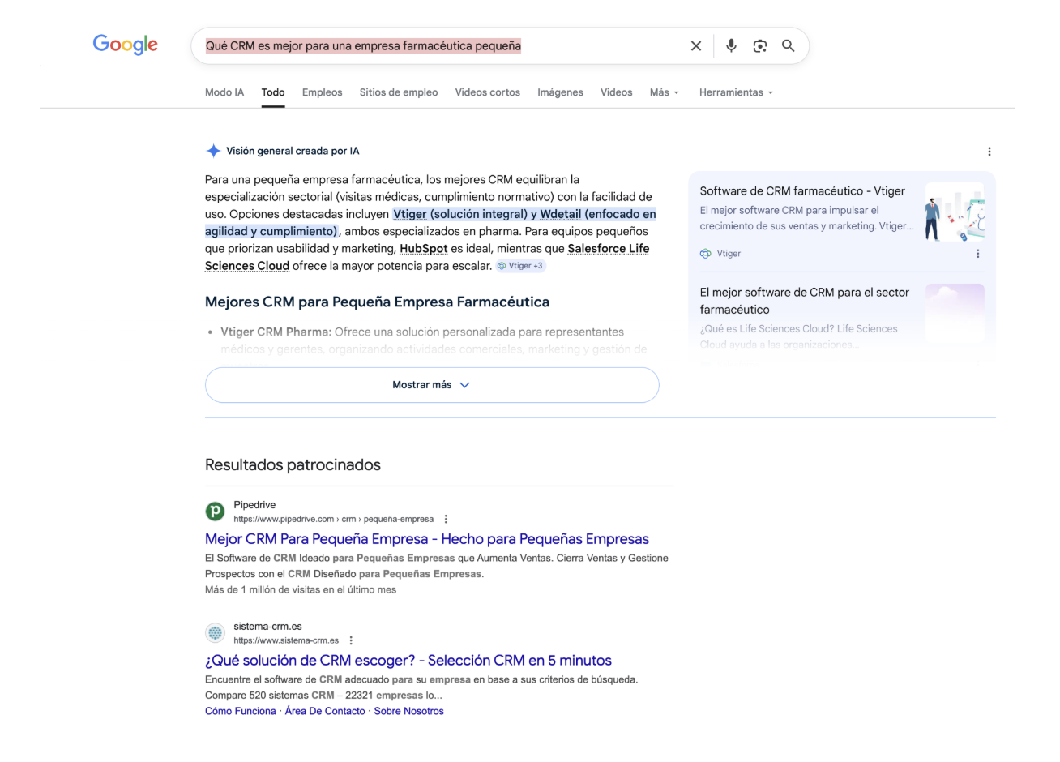Switch to Modo IA tab
The image size is (1060, 762).
coord(224,92)
